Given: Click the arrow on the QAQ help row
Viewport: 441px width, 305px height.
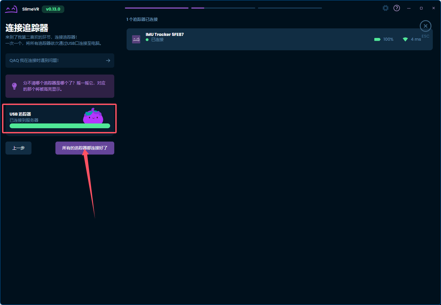Looking at the screenshot, I should 108,61.
